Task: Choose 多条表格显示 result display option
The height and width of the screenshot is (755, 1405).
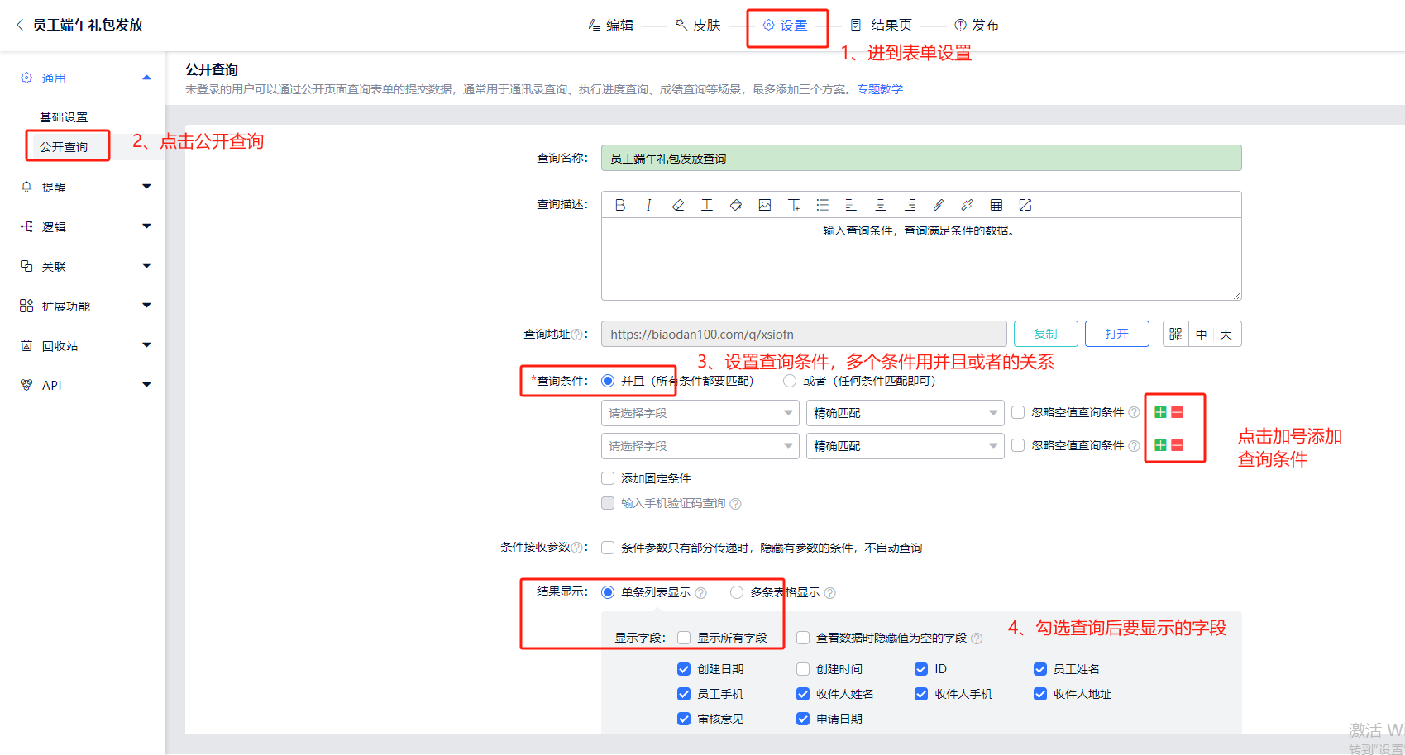Action: 737,592
